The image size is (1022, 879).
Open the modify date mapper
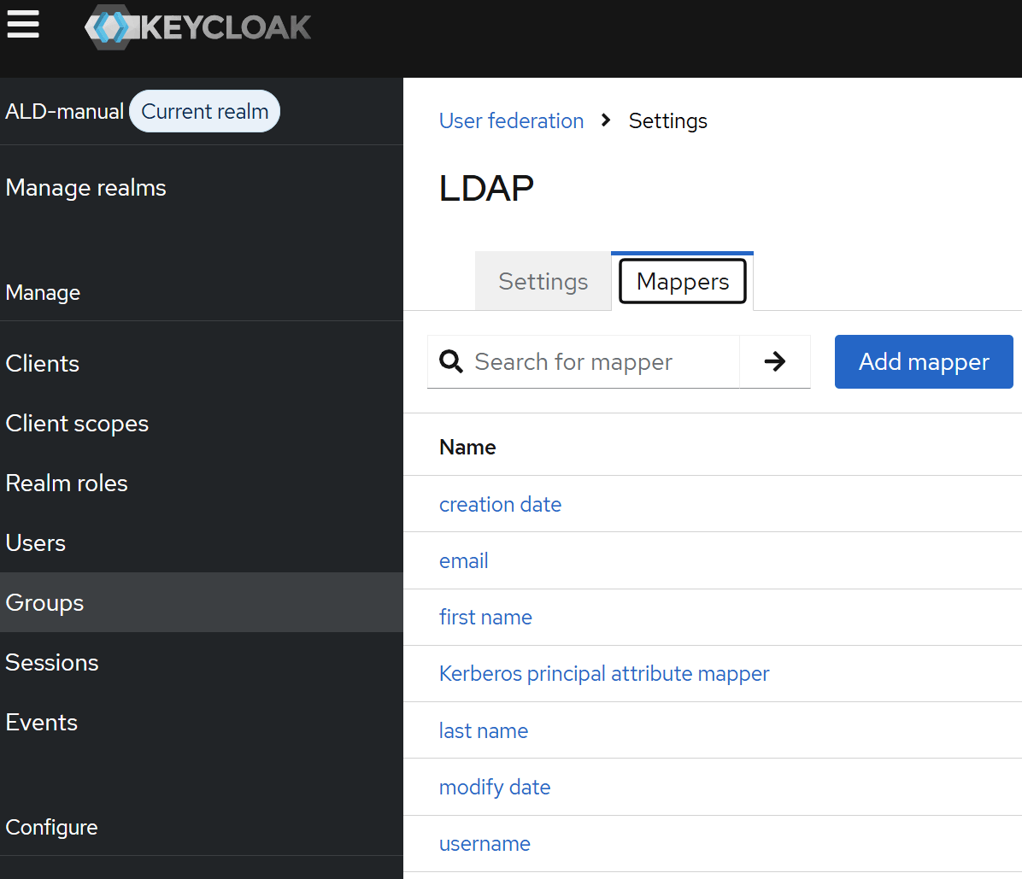(x=495, y=787)
